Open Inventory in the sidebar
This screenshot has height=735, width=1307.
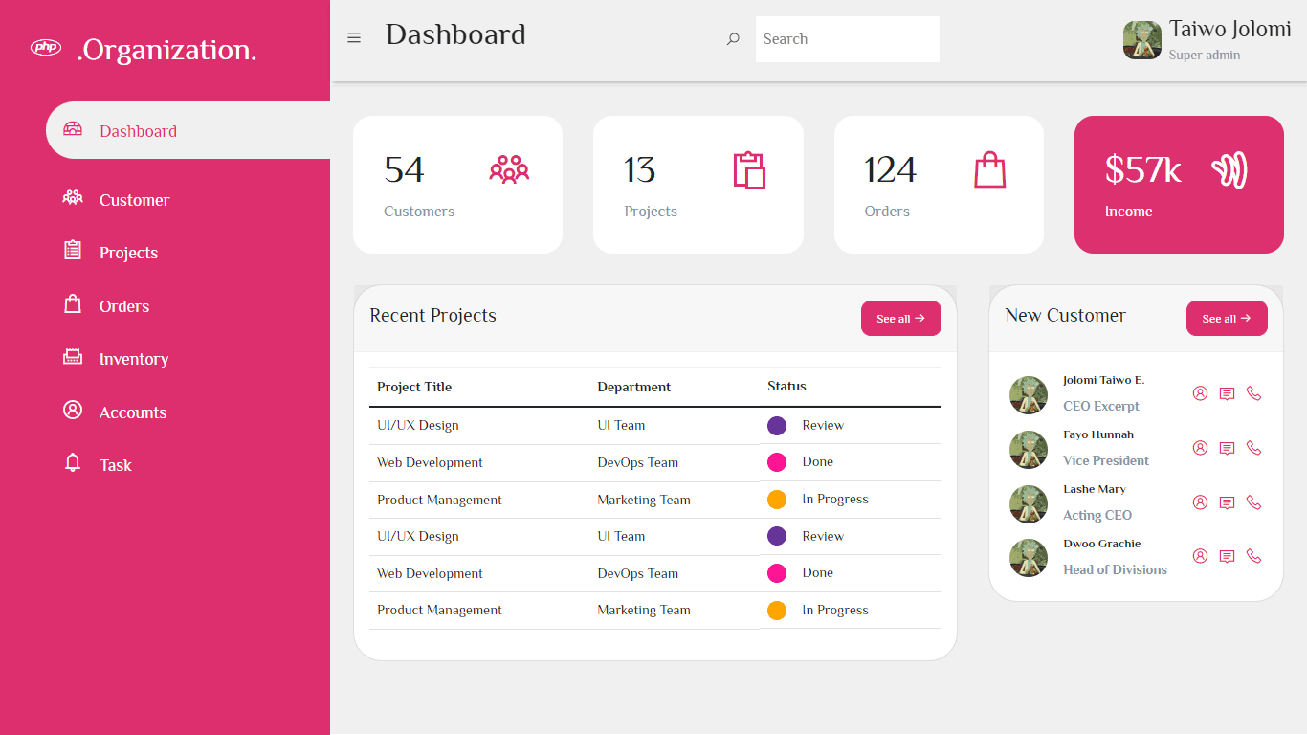tap(134, 359)
